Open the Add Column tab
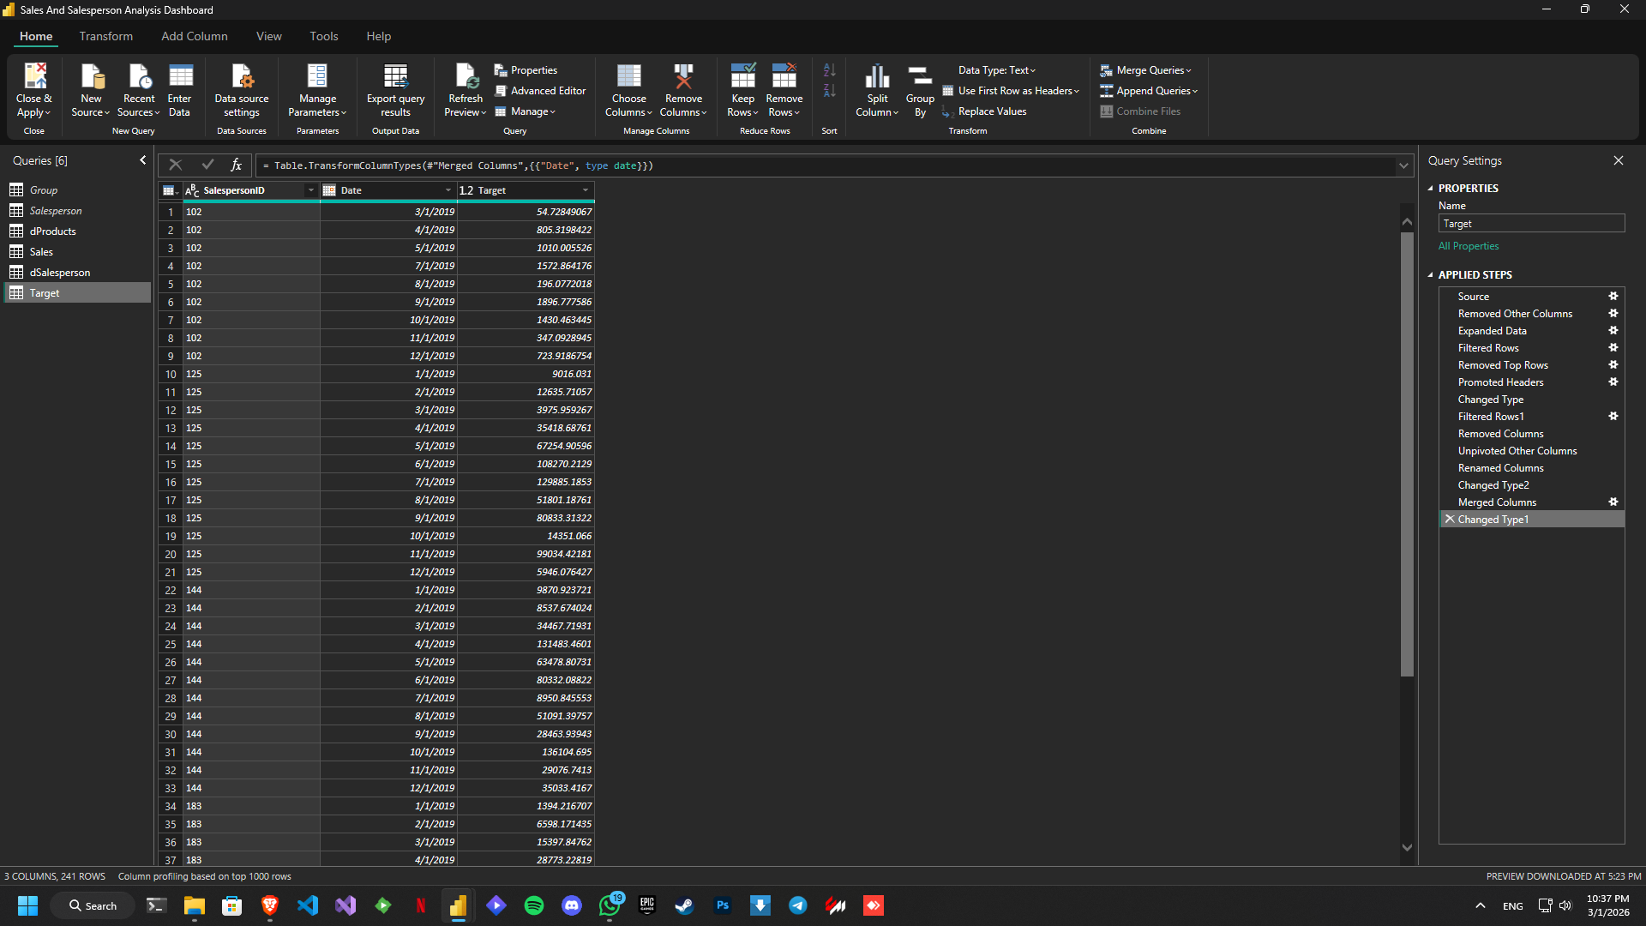 [194, 36]
